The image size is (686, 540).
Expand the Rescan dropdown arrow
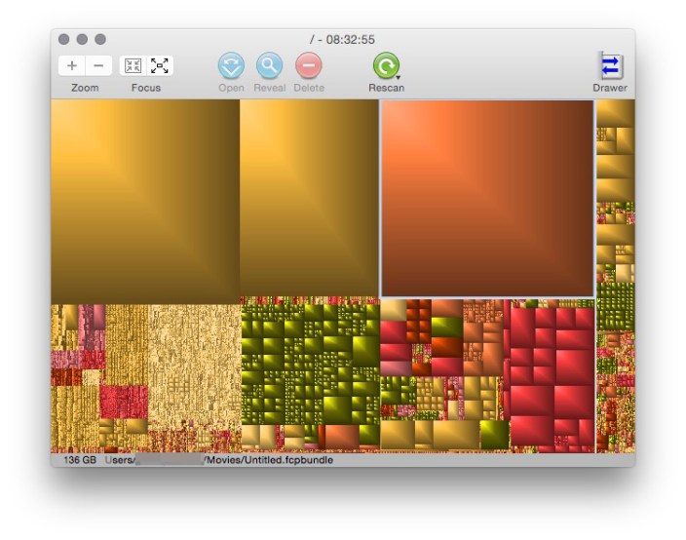point(399,76)
